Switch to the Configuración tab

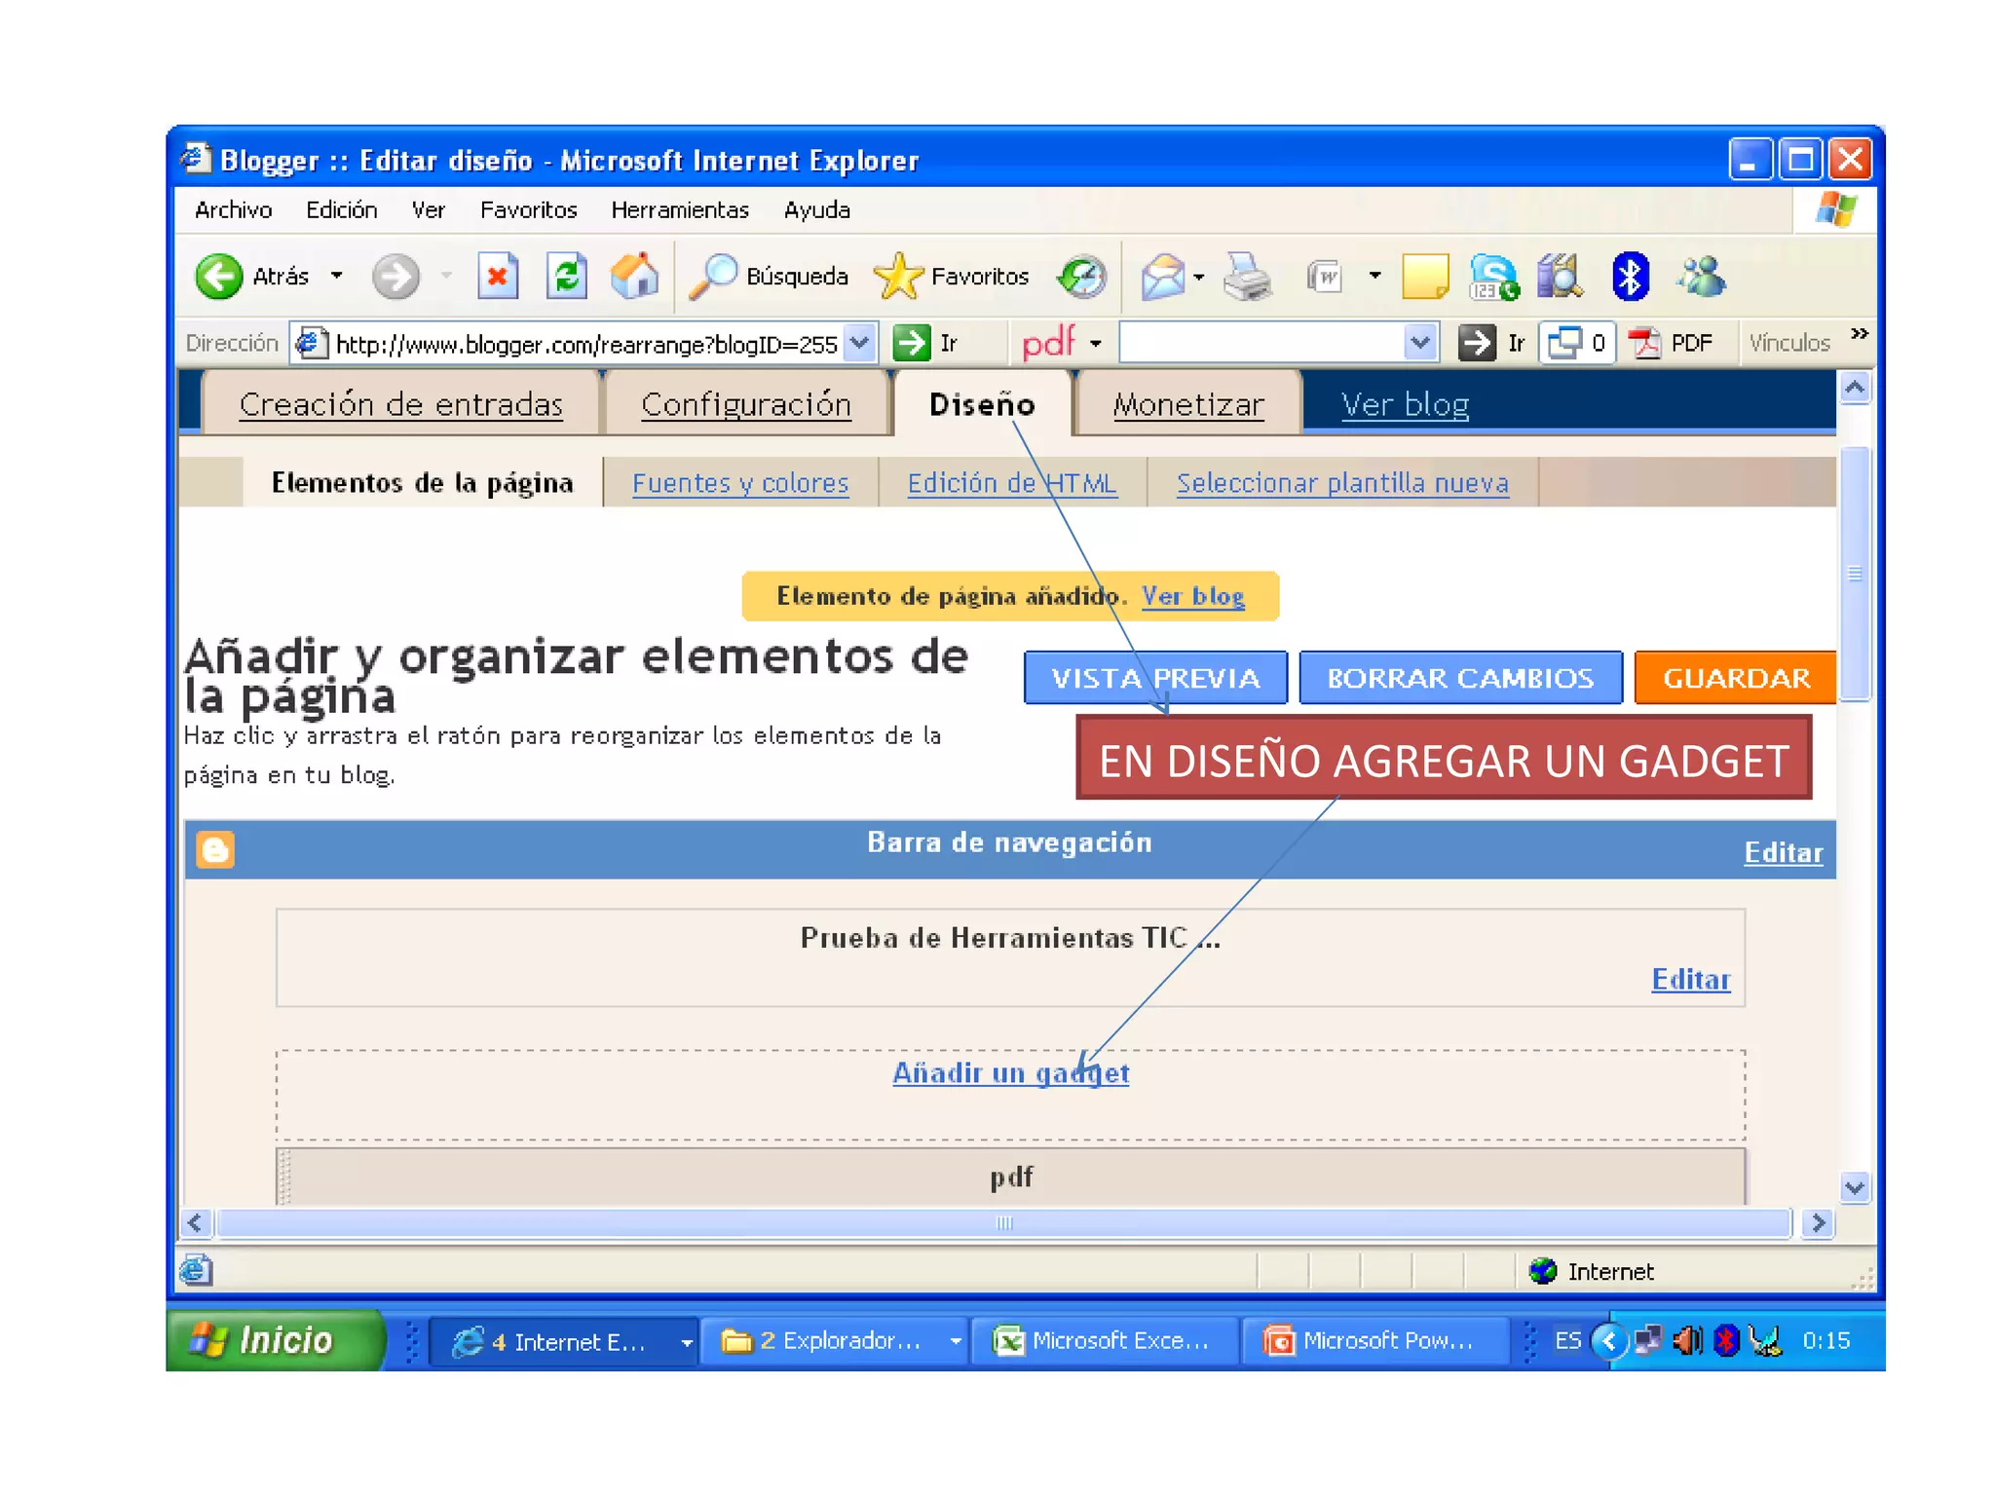click(x=746, y=404)
